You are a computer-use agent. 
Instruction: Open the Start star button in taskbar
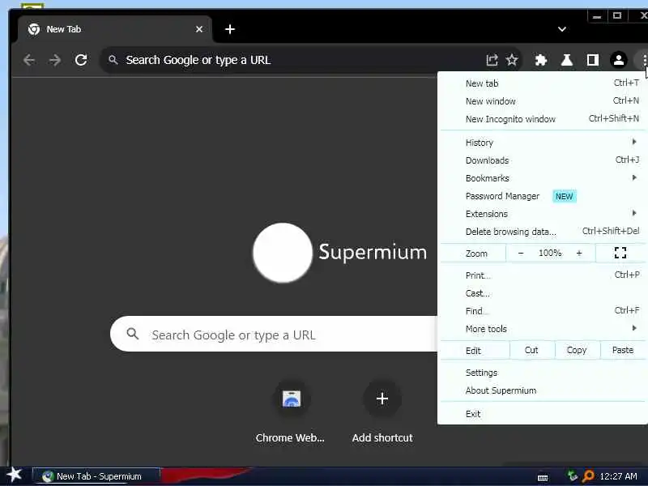pyautogui.click(x=14, y=475)
